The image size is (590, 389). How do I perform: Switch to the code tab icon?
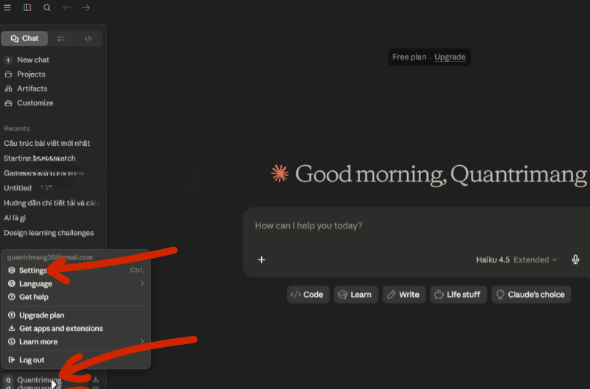(88, 38)
